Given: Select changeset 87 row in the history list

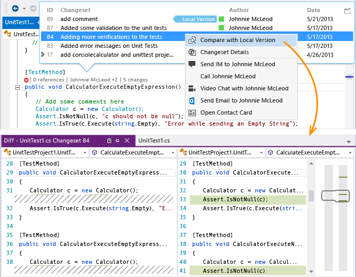Looking at the screenshot, I should (x=113, y=28).
